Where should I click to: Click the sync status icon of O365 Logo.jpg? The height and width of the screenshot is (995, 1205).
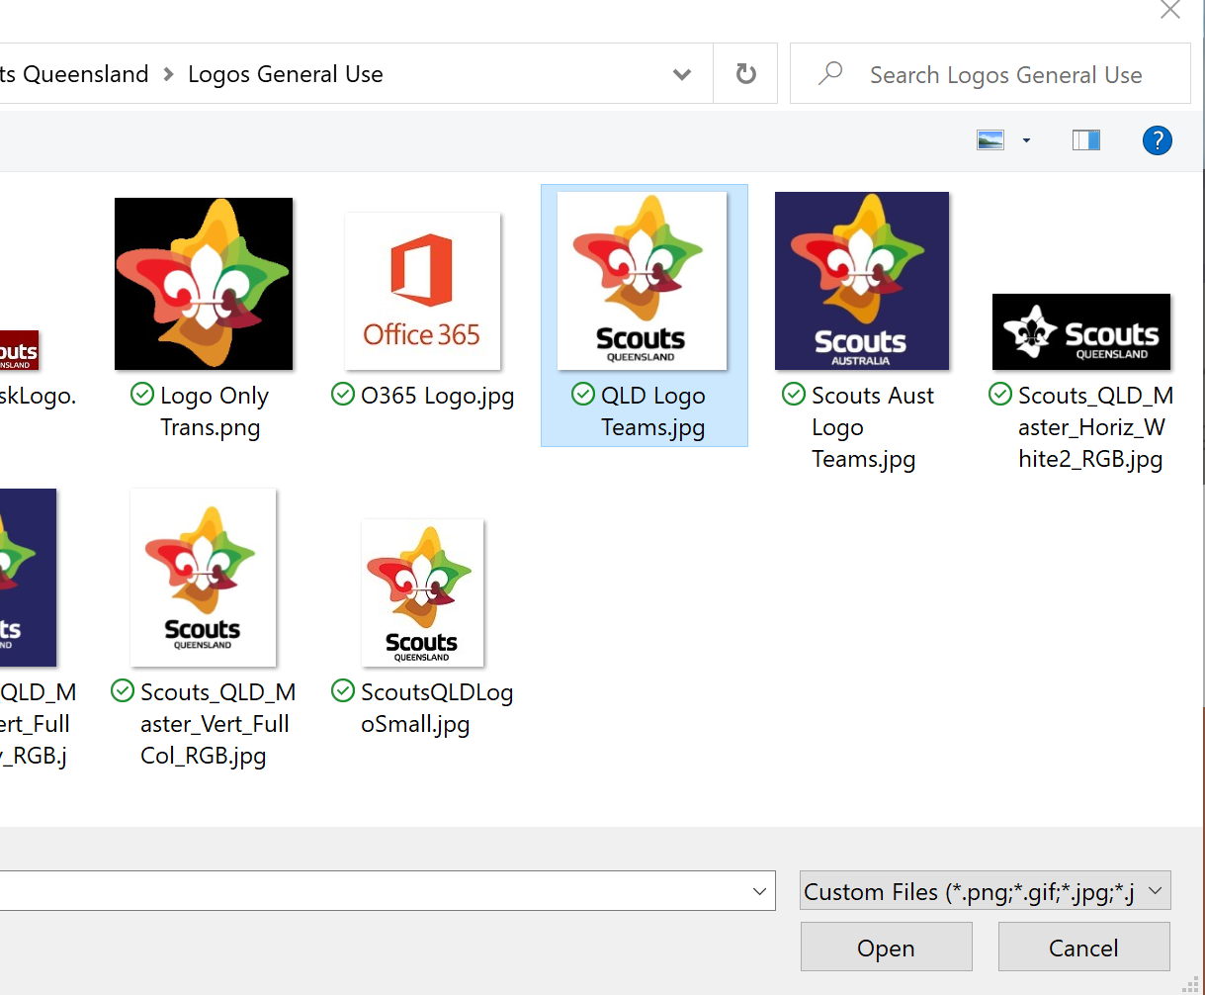pos(343,395)
